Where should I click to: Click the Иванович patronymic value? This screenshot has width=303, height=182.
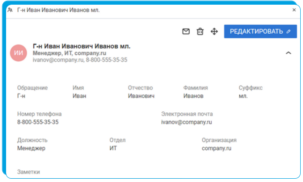coord(141,96)
